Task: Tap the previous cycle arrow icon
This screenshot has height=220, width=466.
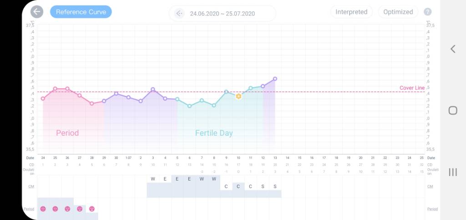Action: click(x=179, y=14)
